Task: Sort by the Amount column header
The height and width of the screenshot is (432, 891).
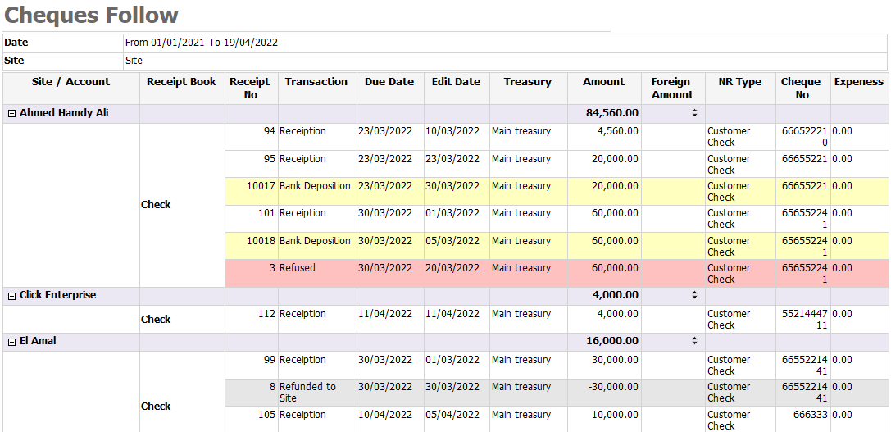Action: point(603,82)
